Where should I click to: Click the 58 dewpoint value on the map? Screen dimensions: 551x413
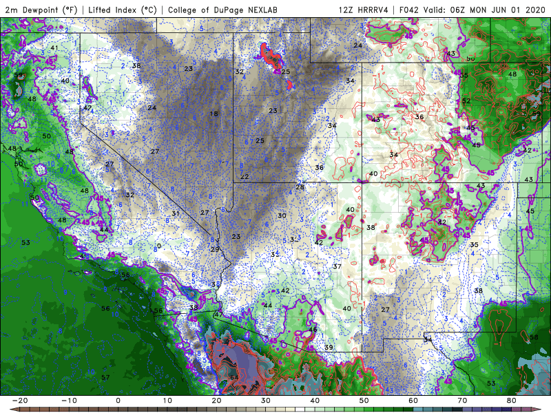[534, 337]
